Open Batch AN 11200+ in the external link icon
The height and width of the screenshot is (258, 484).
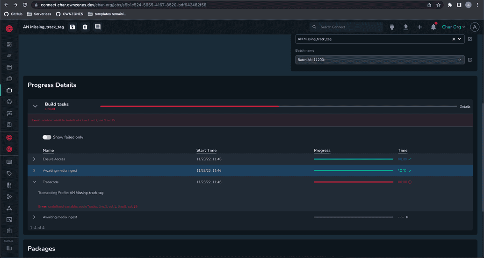pos(470,60)
